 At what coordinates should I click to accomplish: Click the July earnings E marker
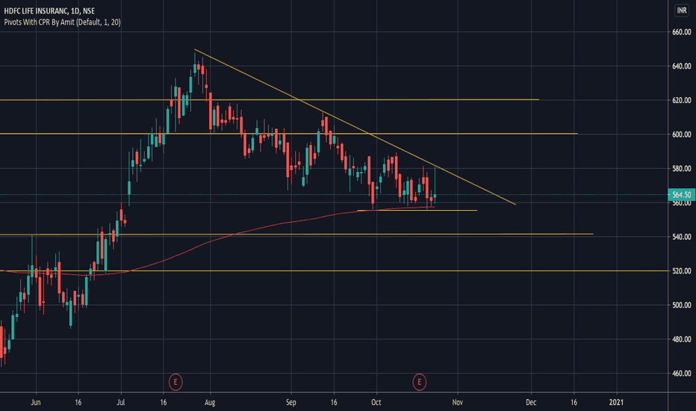[175, 382]
